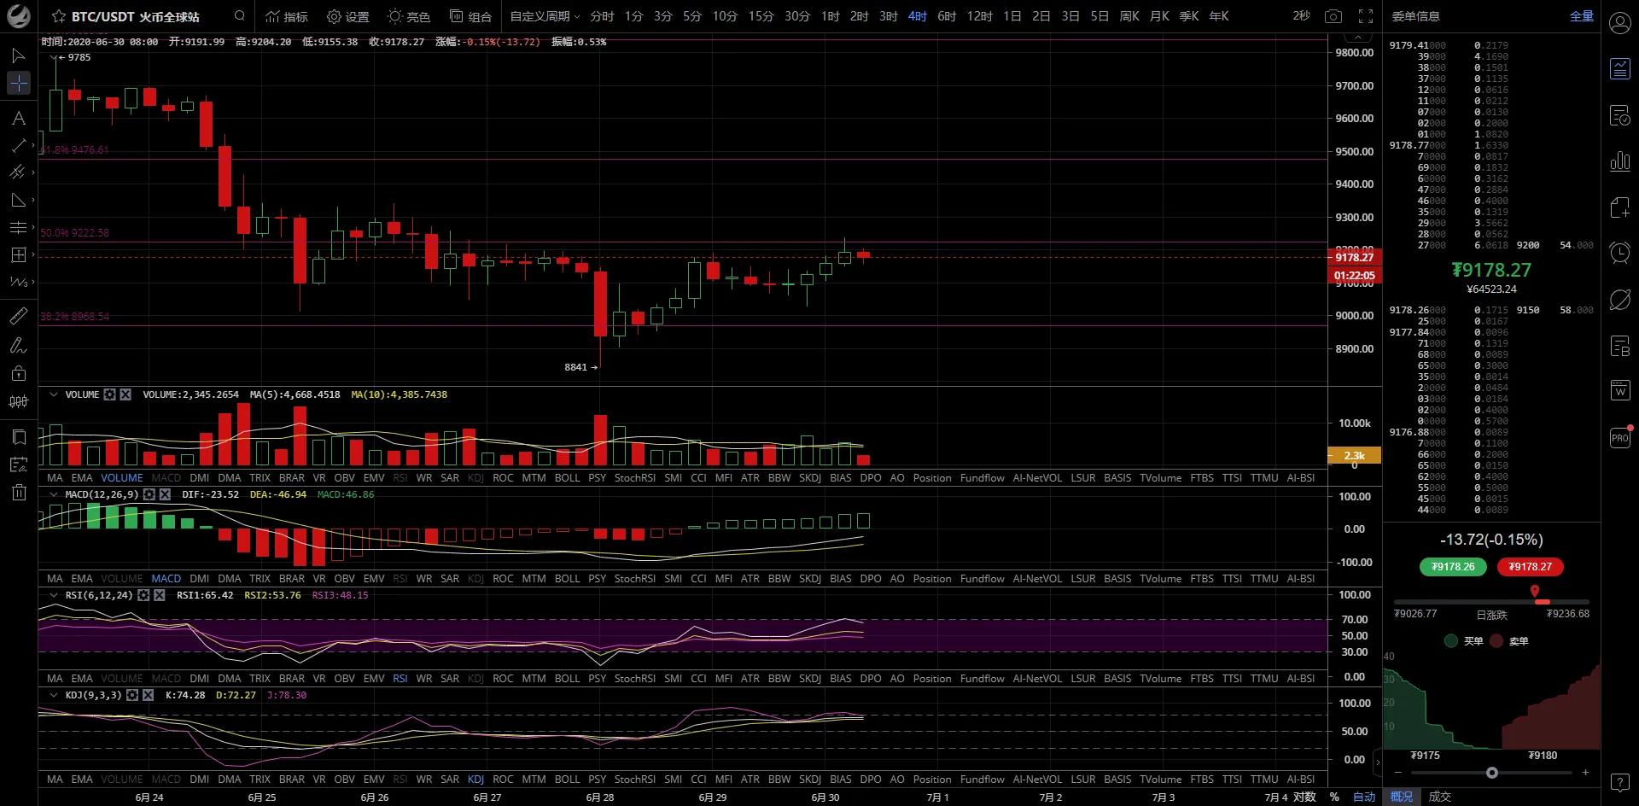1639x806 pixels.
Task: Select the text annotation tool
Action: 18,118
